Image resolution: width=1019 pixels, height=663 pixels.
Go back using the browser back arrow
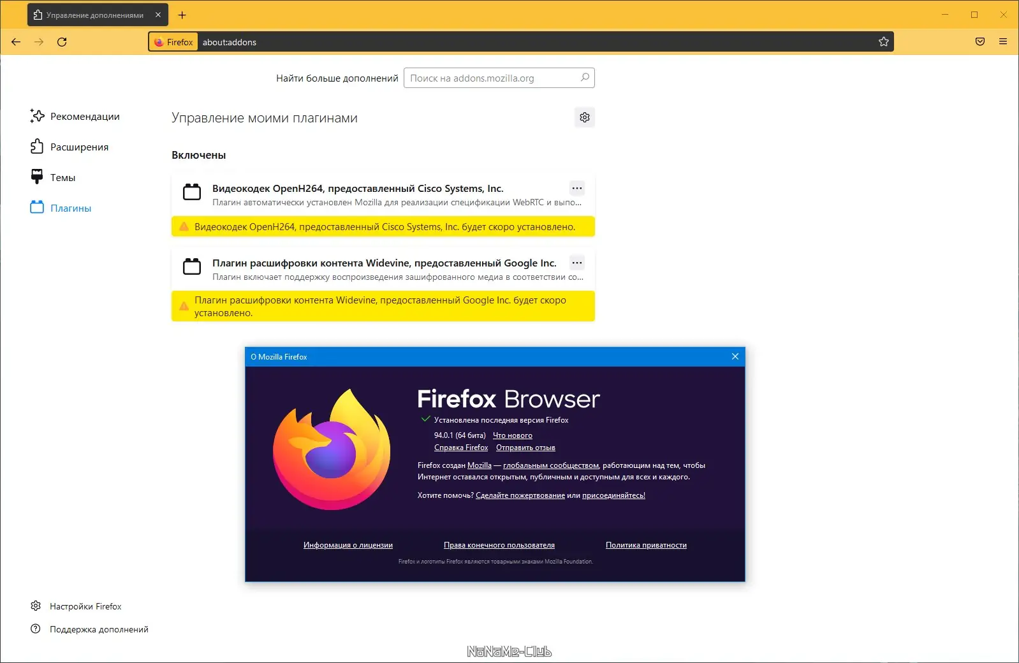click(x=16, y=42)
